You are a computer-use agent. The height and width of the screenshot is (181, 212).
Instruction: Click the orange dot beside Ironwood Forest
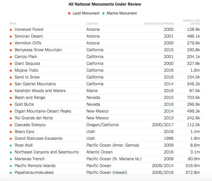click(x=11, y=30)
